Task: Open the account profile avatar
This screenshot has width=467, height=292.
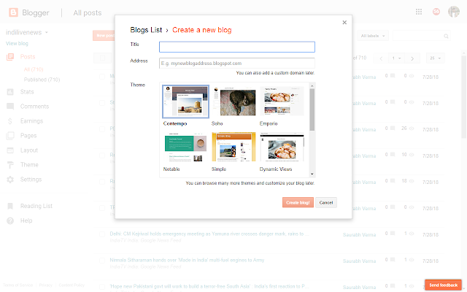Action: (454, 12)
